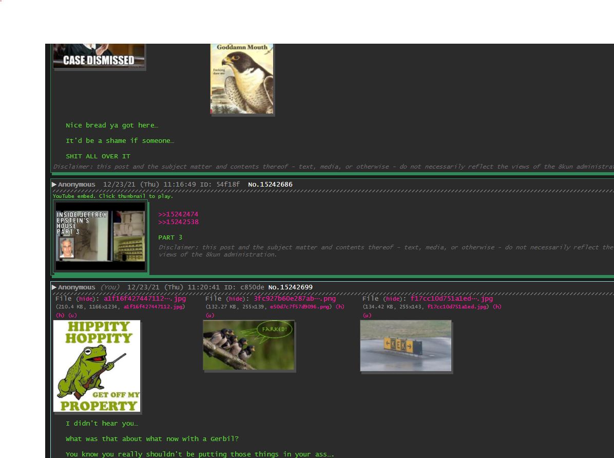Click the Anonymous name on post 15242699
This screenshot has width=614, height=458.
click(76, 287)
